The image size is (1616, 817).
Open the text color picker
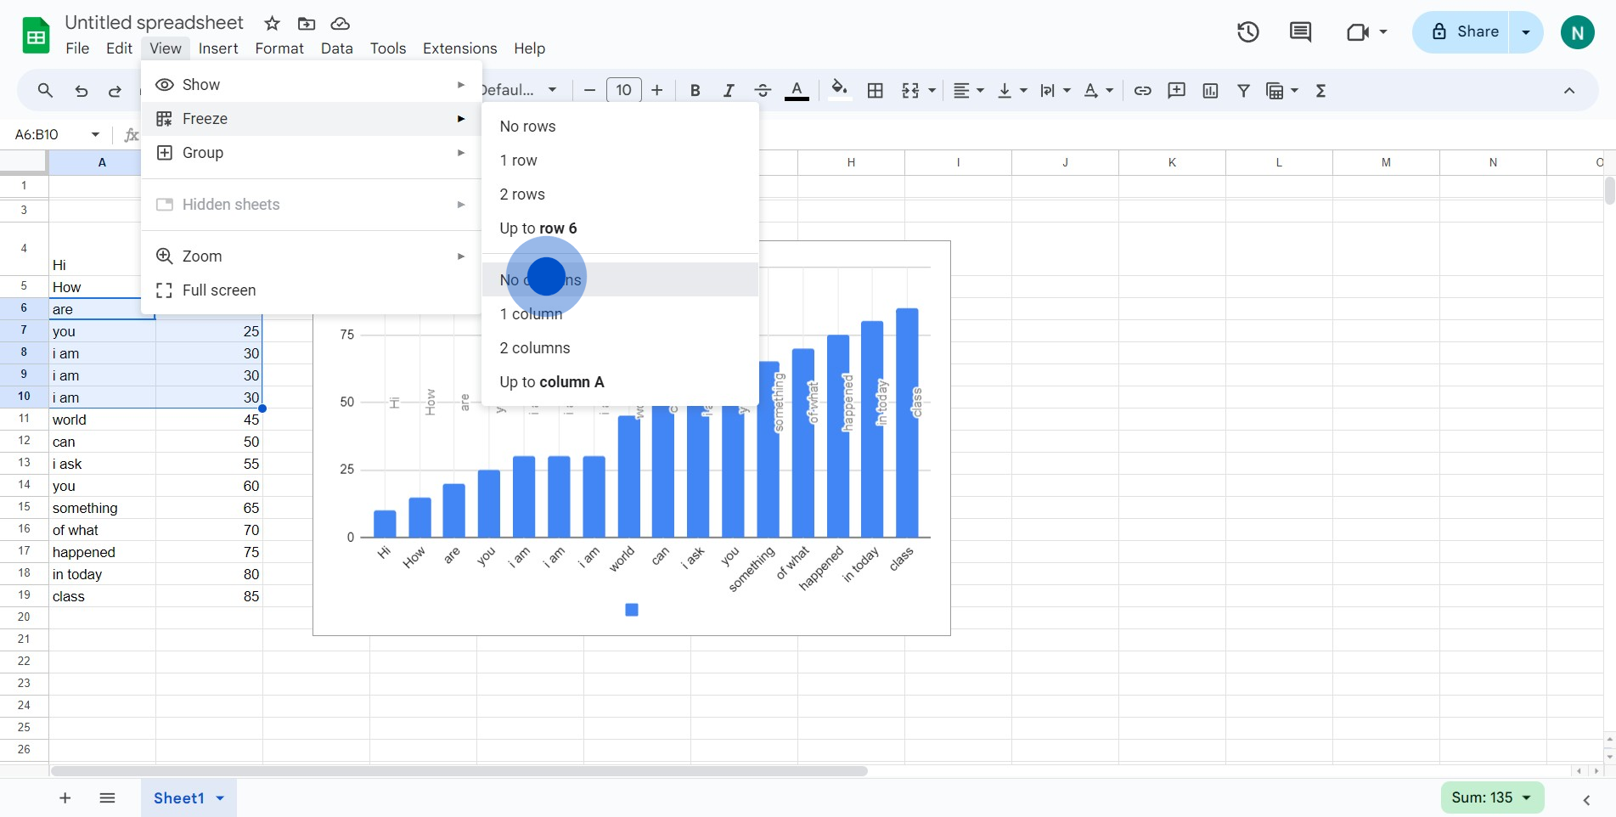797,90
